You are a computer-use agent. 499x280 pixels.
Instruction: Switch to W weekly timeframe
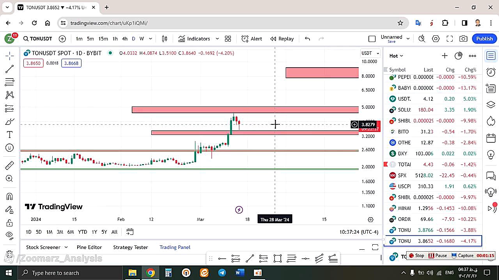pos(142,38)
